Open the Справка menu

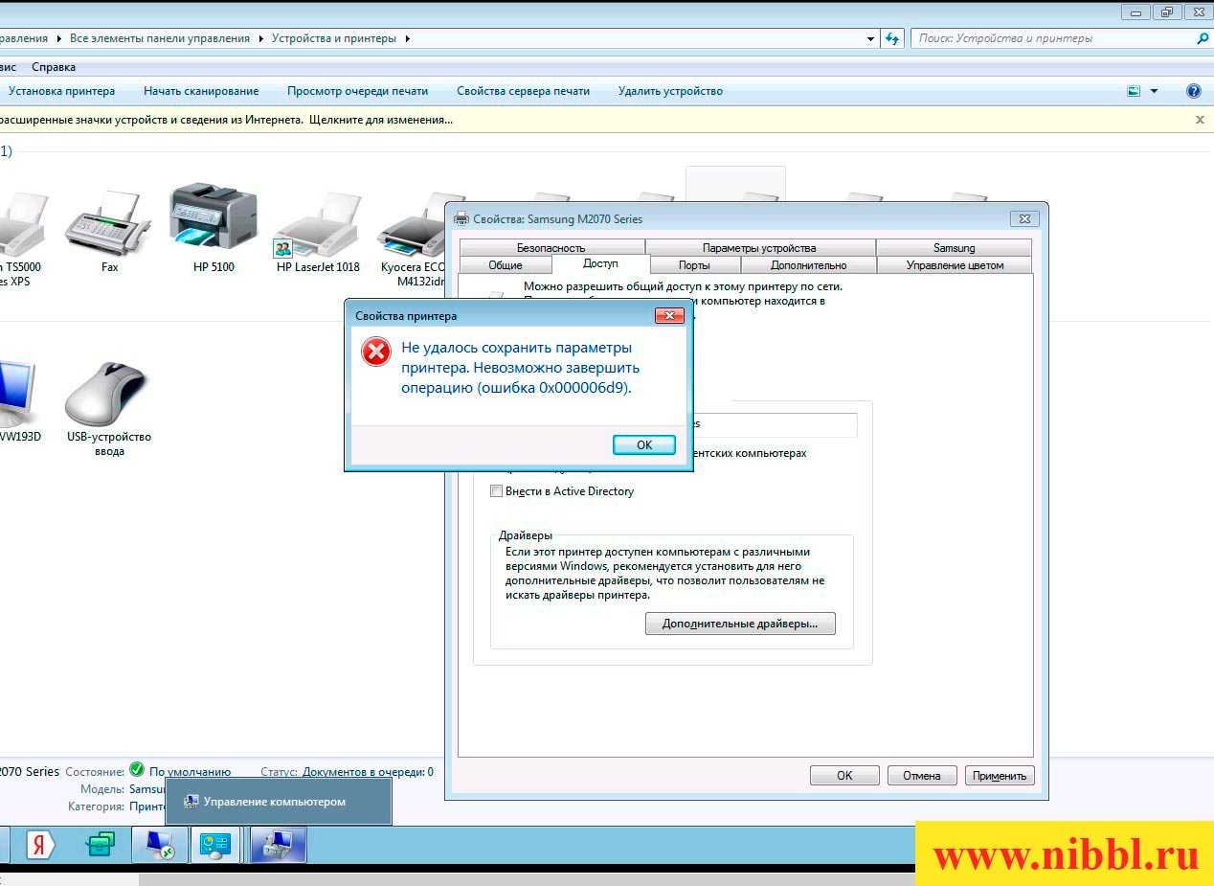point(54,67)
